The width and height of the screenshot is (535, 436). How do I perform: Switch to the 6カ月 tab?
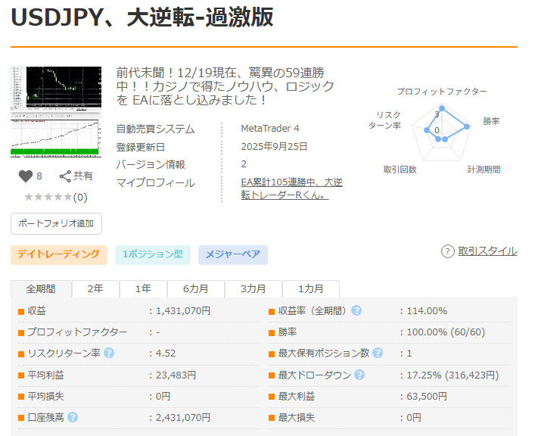pos(196,289)
